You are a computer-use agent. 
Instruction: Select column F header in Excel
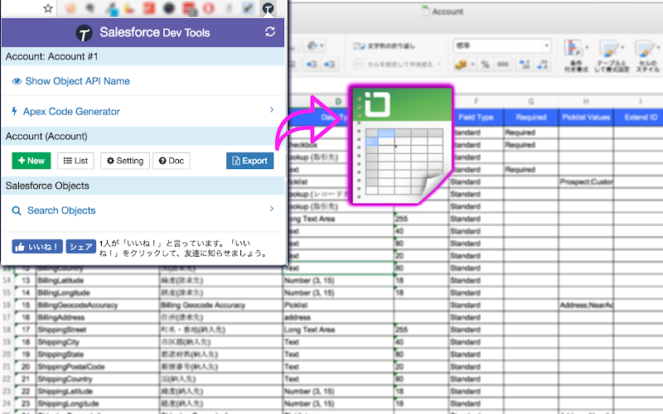(x=476, y=101)
